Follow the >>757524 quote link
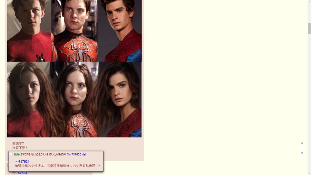This screenshot has height=175, width=311. [x=22, y=162]
